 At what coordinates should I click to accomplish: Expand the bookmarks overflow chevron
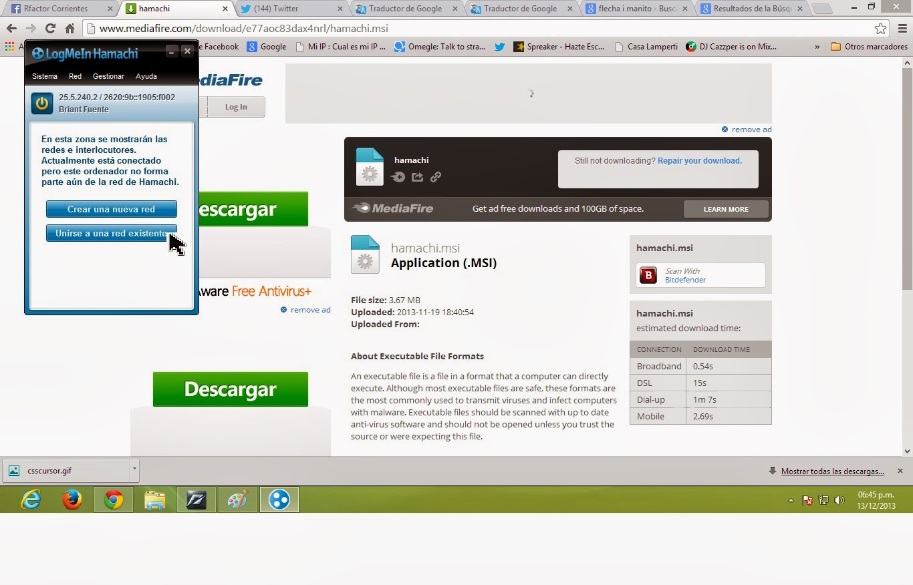point(817,47)
